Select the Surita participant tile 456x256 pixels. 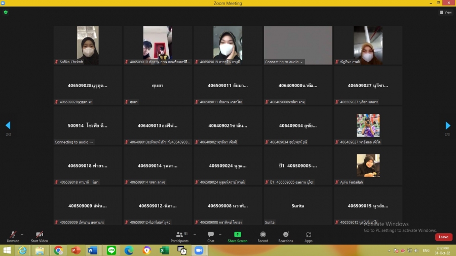pyautogui.click(x=298, y=206)
